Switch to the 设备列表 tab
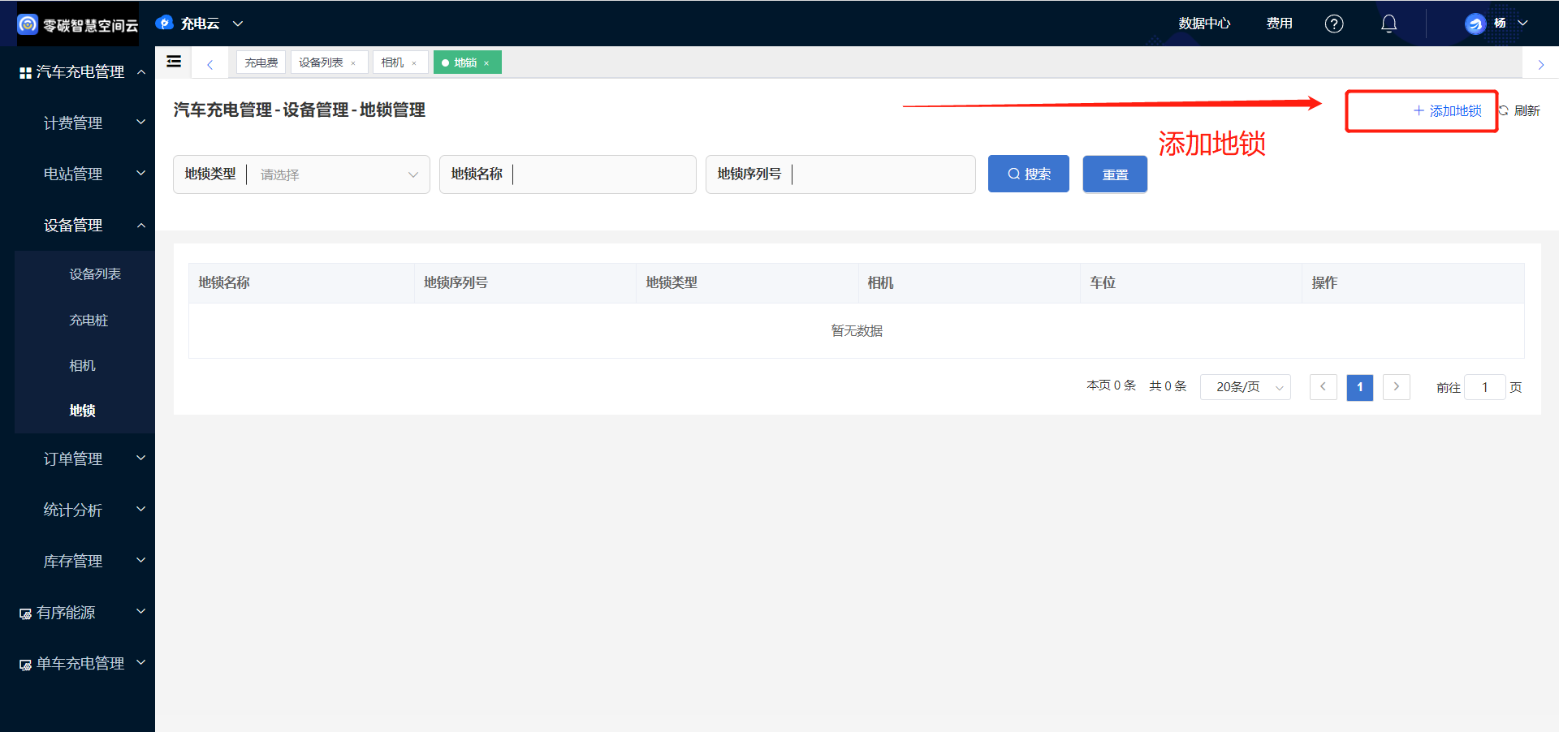 tap(321, 62)
